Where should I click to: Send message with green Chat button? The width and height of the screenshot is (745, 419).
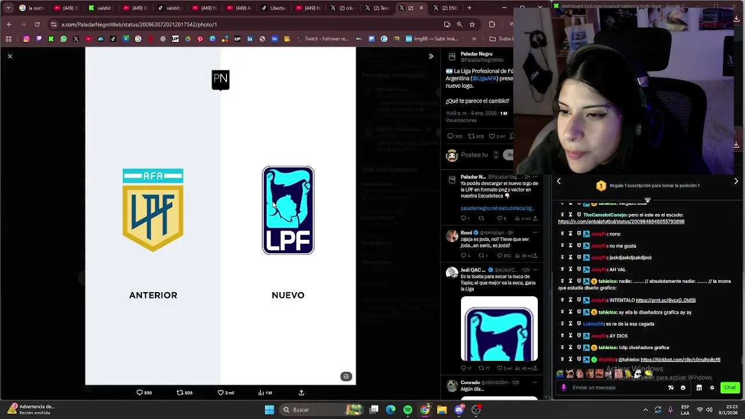click(x=730, y=388)
